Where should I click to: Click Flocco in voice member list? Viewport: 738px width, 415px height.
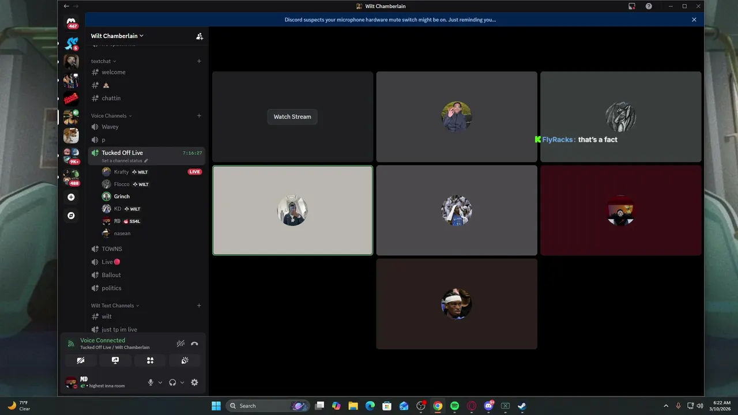[x=152, y=184]
